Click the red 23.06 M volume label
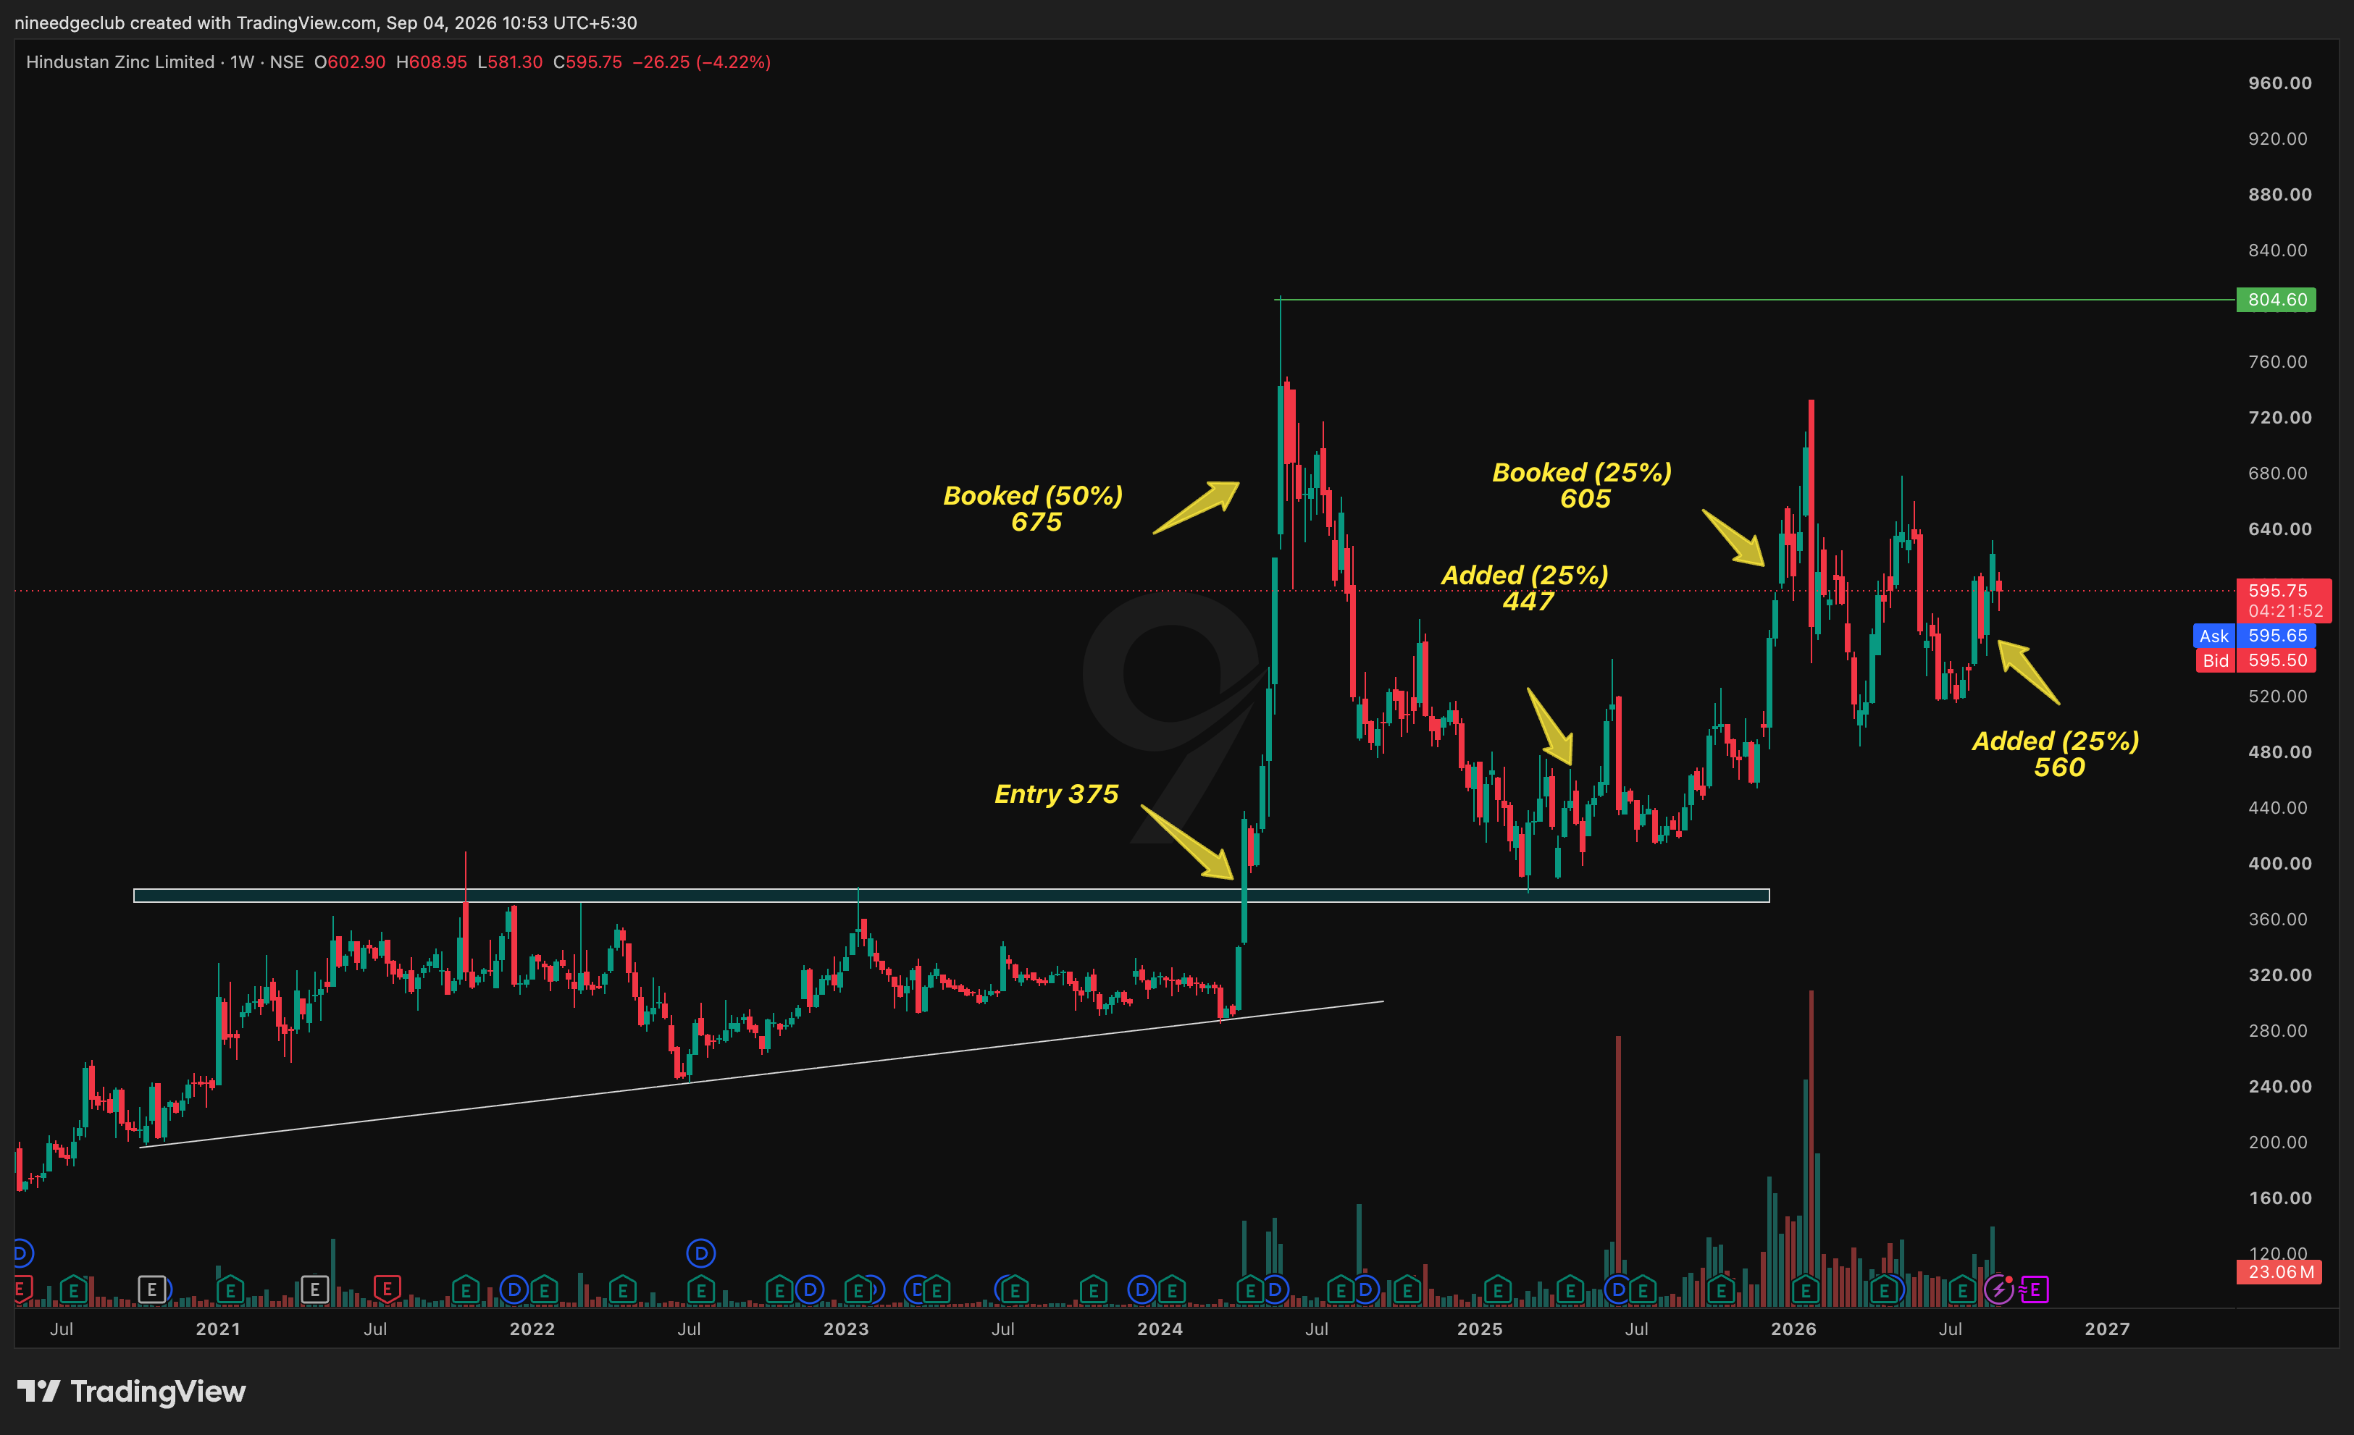 point(2279,1272)
